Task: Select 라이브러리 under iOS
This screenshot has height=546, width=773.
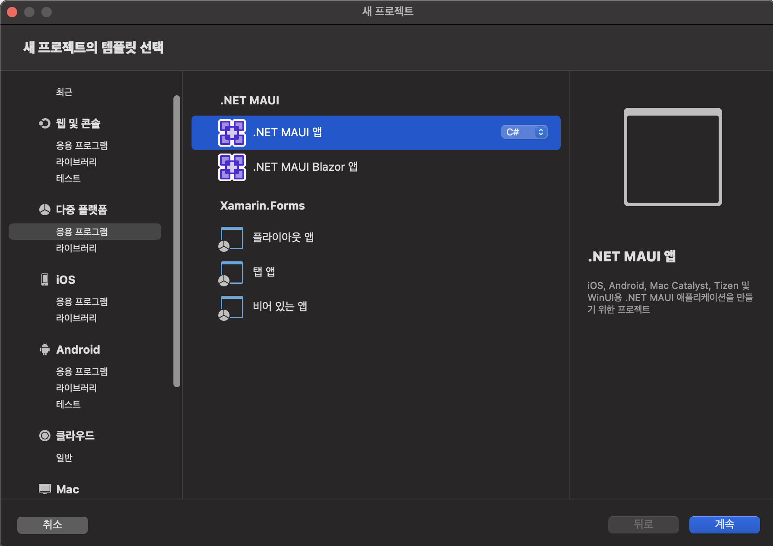Action: pos(76,318)
